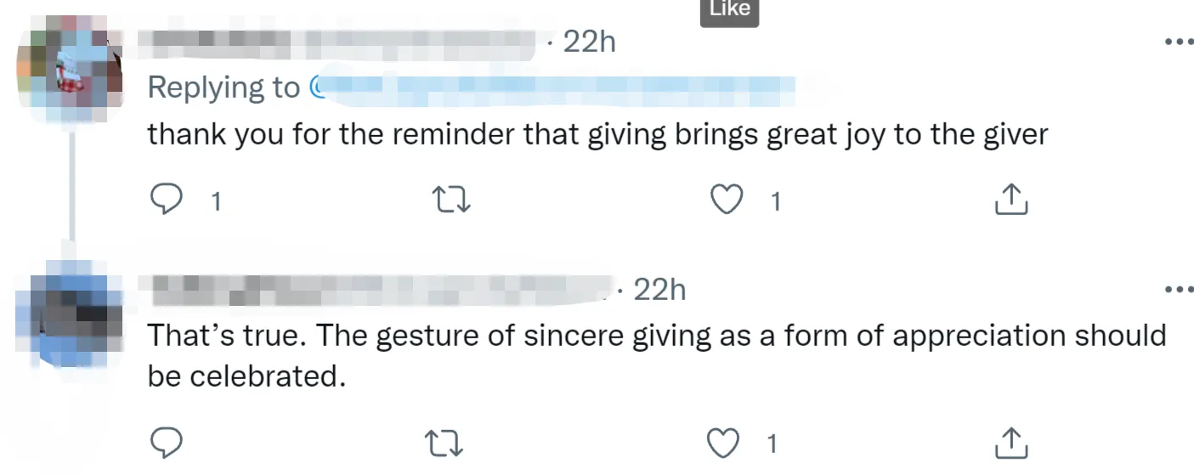Share the first tweet via the share icon
This screenshot has height=475, width=1194.
tap(1011, 200)
